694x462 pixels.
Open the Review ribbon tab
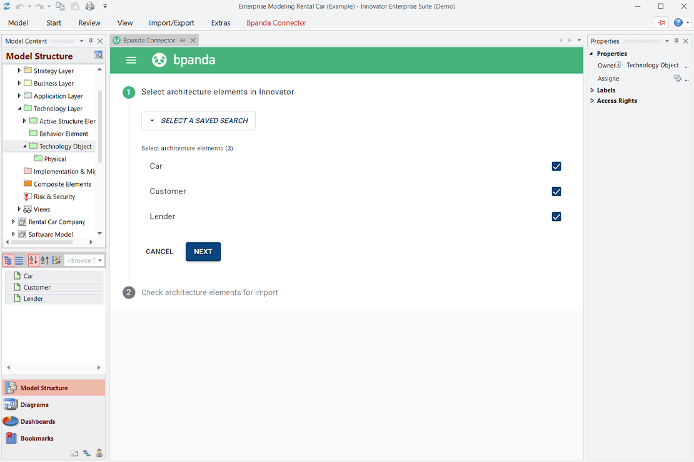(89, 23)
